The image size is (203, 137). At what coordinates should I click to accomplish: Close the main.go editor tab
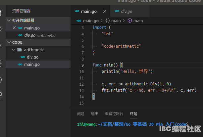[x=105, y=11]
